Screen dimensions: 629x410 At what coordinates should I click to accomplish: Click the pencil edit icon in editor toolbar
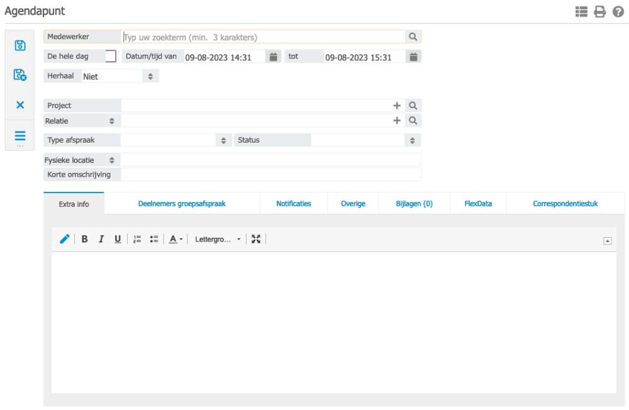point(65,239)
